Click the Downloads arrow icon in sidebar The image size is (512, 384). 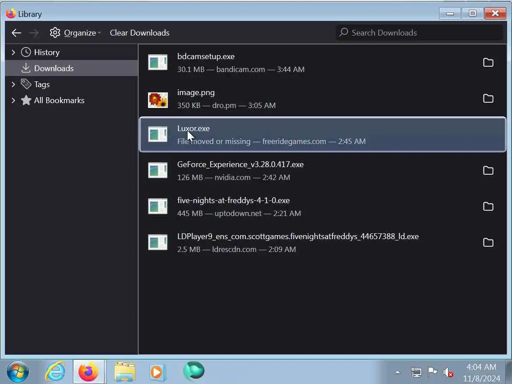pyautogui.click(x=25, y=68)
